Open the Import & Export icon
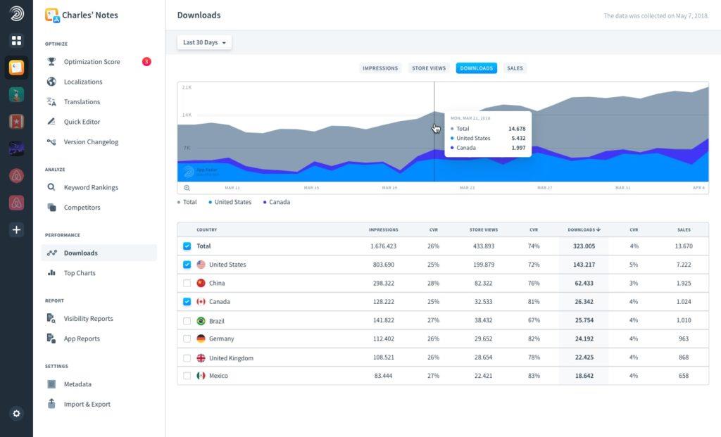721x437 pixels. coord(51,404)
